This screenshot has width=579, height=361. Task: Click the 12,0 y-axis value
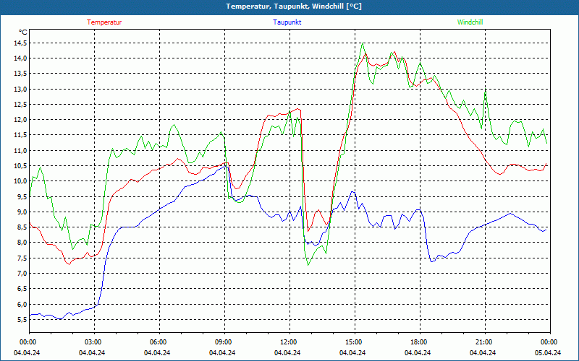[21, 120]
